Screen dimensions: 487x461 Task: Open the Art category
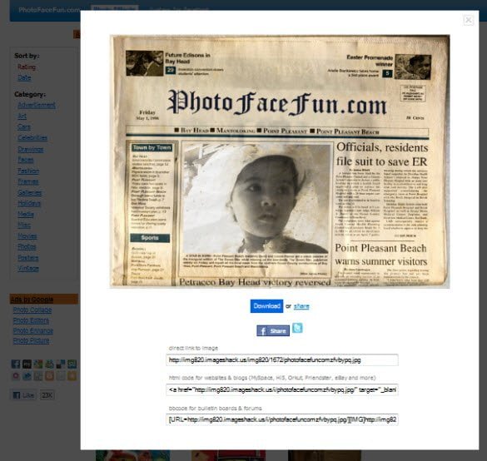[x=22, y=116]
